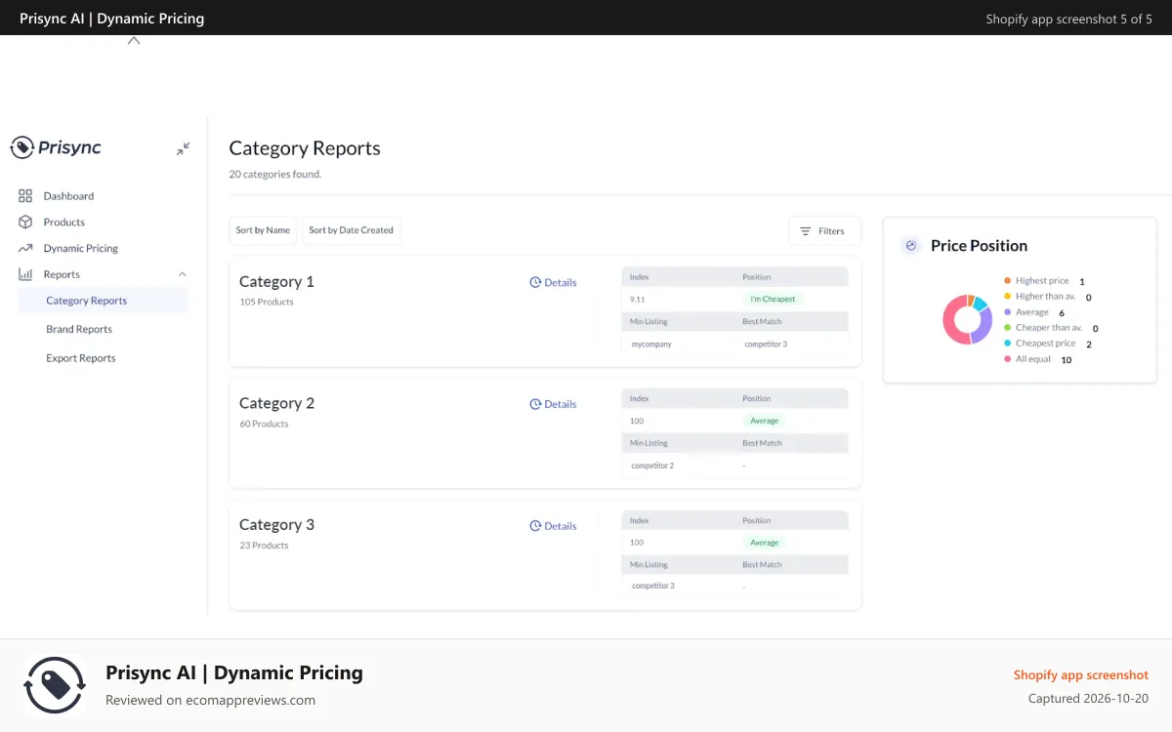Image resolution: width=1172 pixels, height=732 pixels.
Task: Click 'competitor 3' min listing in Category 3
Action: pos(652,586)
